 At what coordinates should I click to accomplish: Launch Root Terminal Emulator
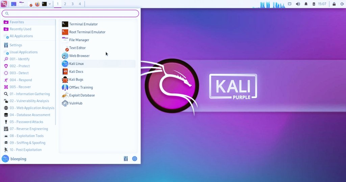(x=98, y=32)
